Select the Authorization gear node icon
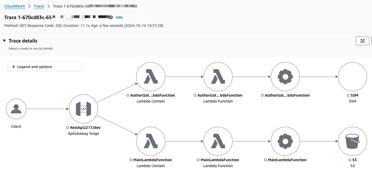The width and height of the screenshot is (372, 176). click(285, 77)
